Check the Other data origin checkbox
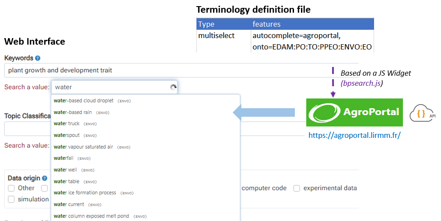 click(11, 188)
